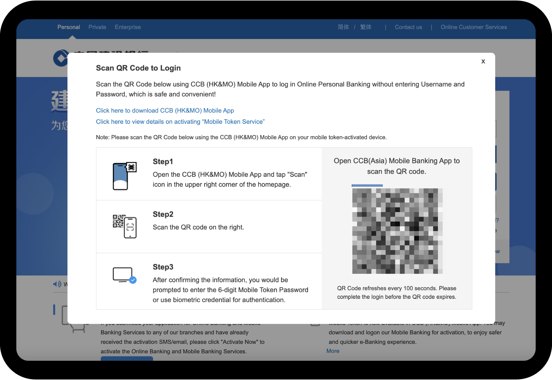This screenshot has height=380, width=552.
Task: Click the QR refresh progress bar
Action: pos(367,185)
